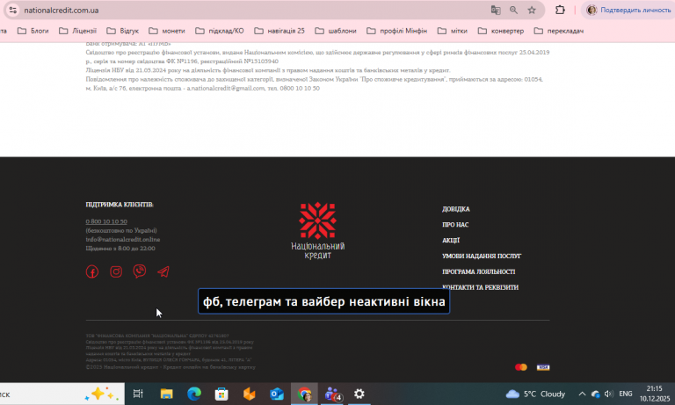Screen dimensions: 675x405
Task: Click Подтвердить личность profile button
Action: [x=628, y=10]
